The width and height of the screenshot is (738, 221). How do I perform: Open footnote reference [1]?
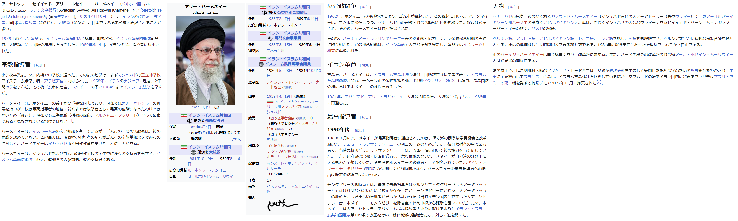70,120
